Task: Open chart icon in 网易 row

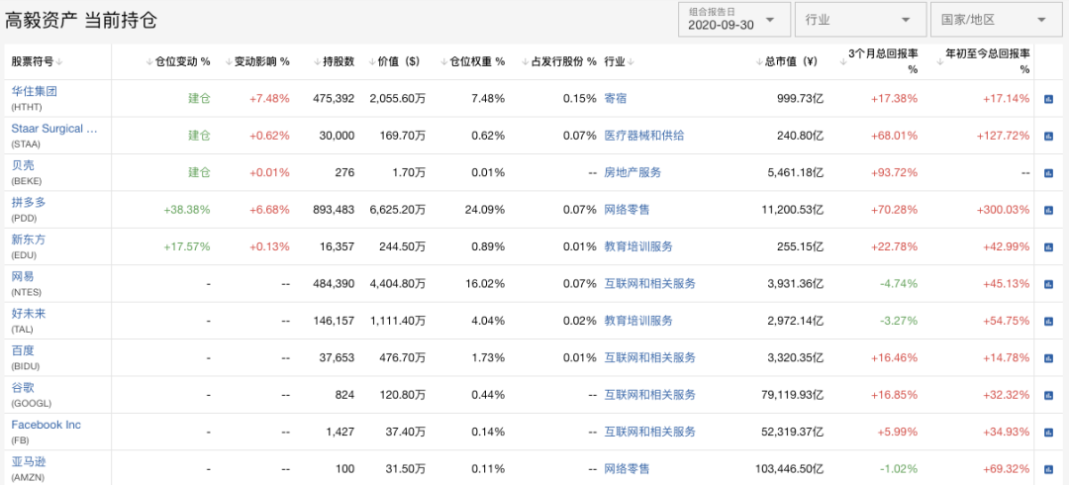Action: (x=1048, y=284)
